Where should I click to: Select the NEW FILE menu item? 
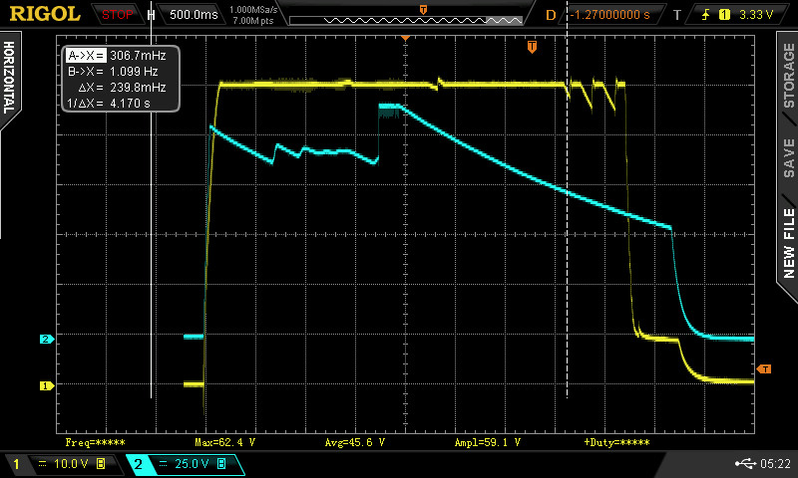coord(788,243)
